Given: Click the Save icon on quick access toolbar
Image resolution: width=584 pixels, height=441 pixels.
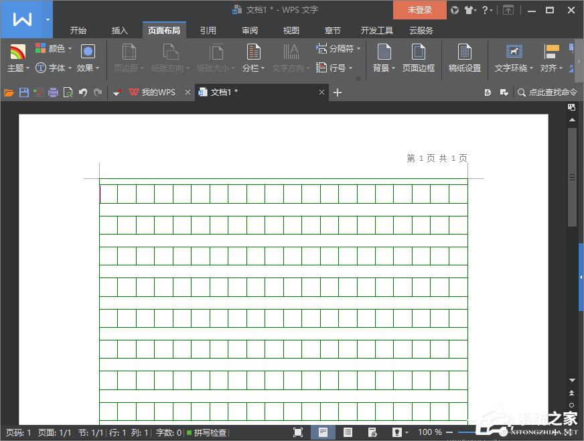Looking at the screenshot, I should point(24,92).
